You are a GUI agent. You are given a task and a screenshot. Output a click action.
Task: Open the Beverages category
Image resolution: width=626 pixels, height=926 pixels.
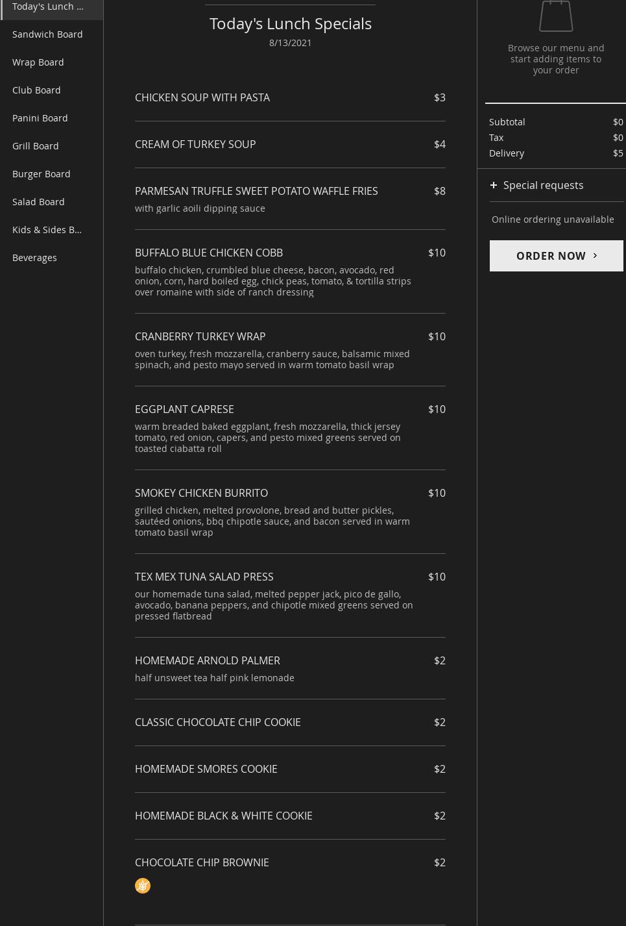coord(34,258)
